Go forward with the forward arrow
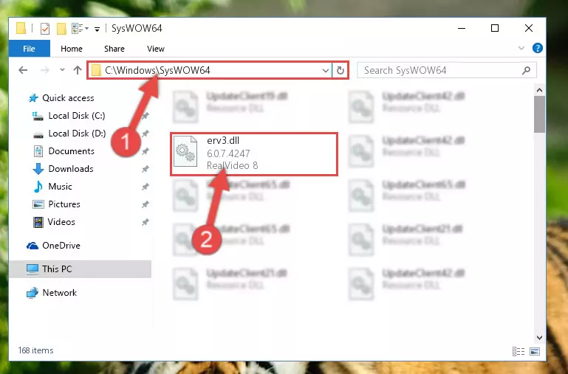 [44, 70]
